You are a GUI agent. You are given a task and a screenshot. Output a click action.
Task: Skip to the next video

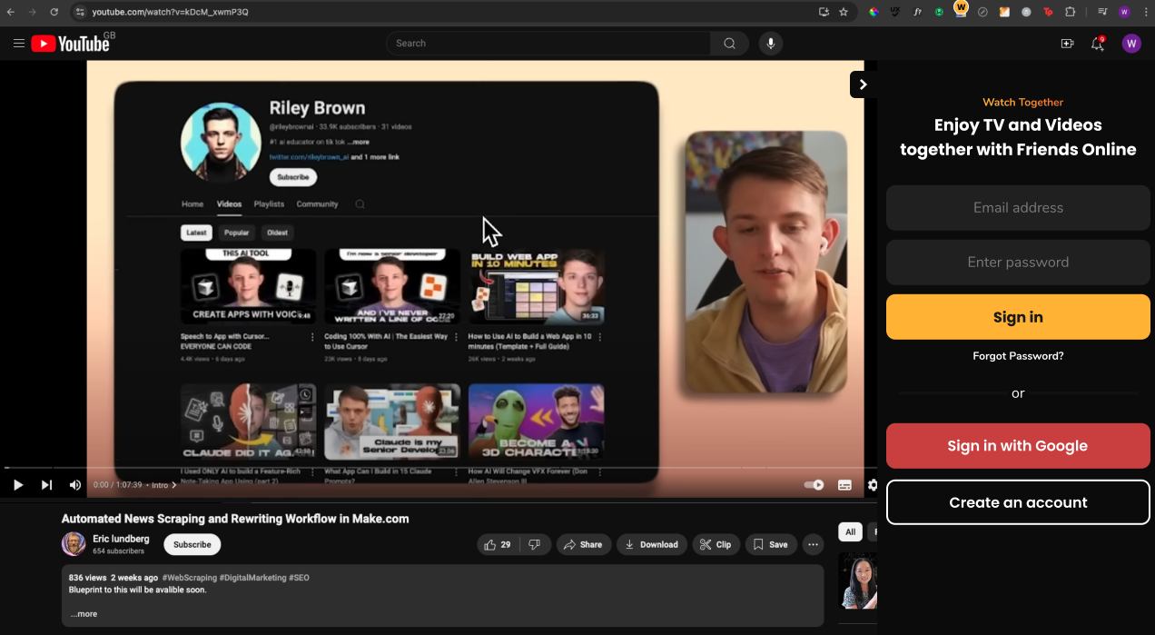click(46, 485)
